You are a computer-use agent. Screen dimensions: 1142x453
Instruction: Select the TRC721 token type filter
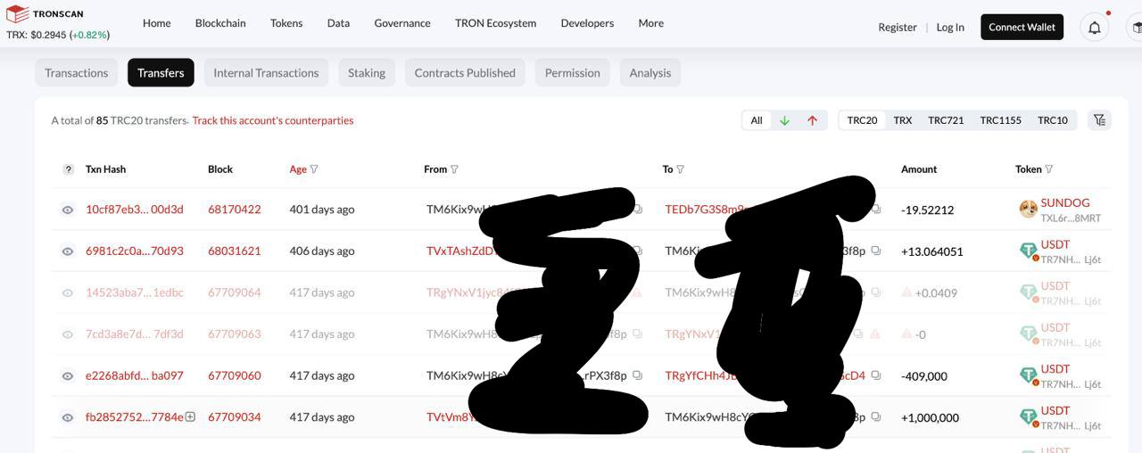tap(946, 120)
